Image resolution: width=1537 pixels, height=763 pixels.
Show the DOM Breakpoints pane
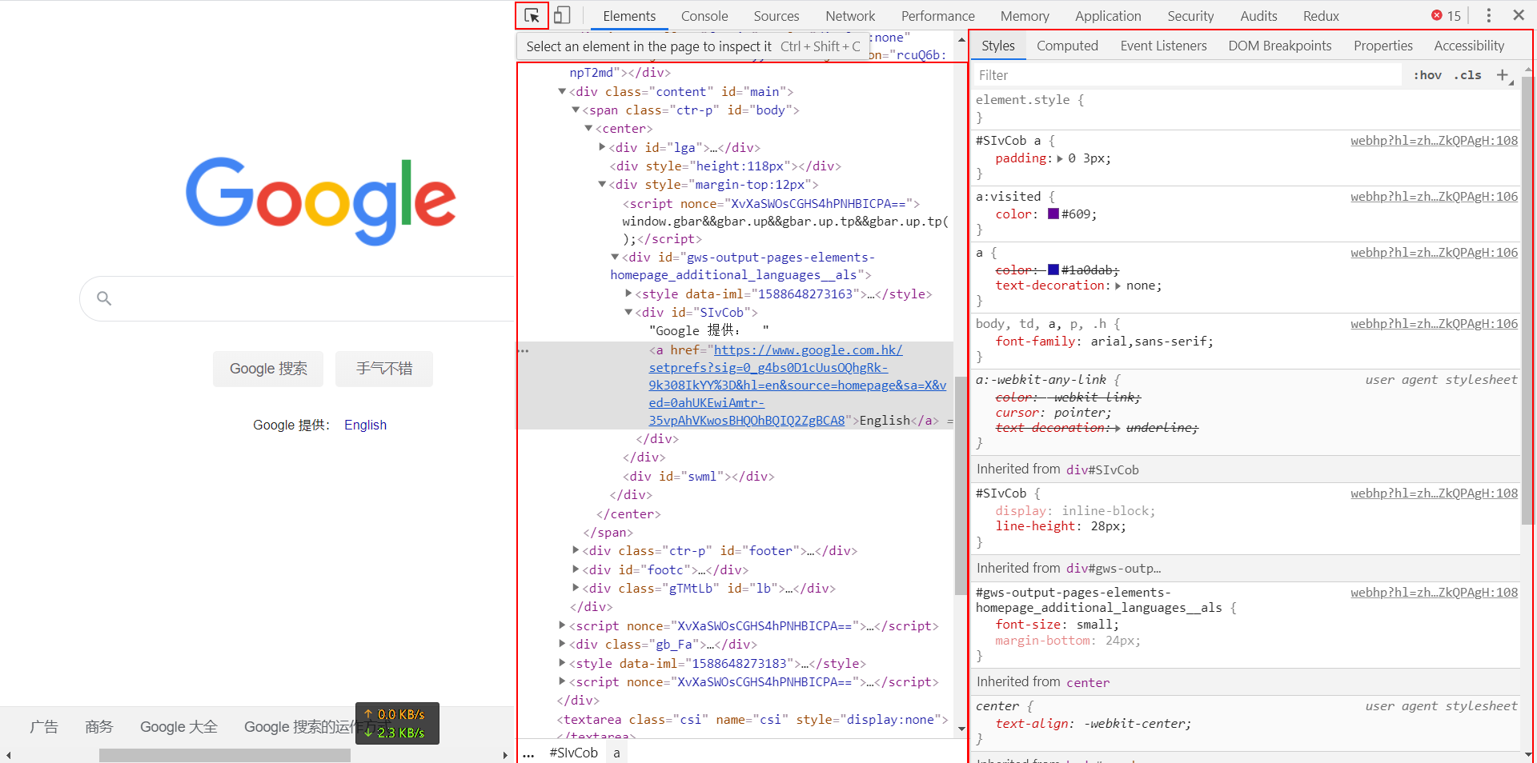point(1280,46)
